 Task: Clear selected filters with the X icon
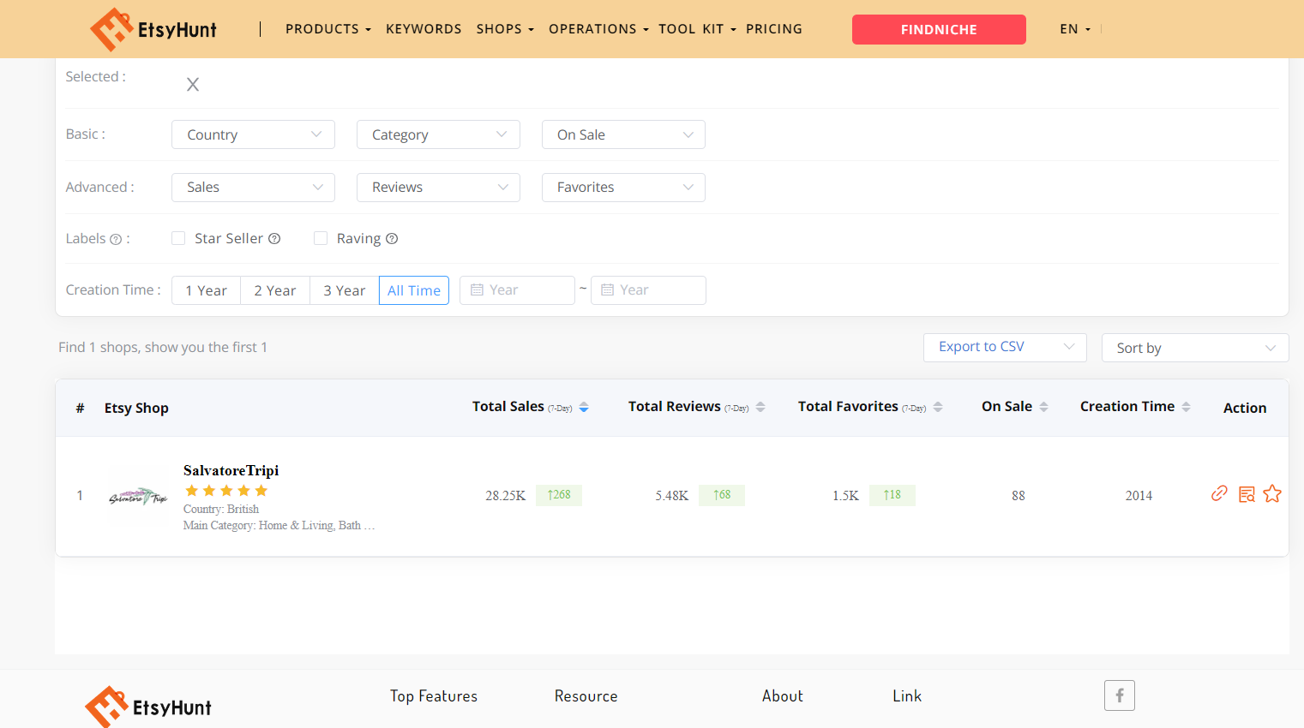pyautogui.click(x=193, y=84)
